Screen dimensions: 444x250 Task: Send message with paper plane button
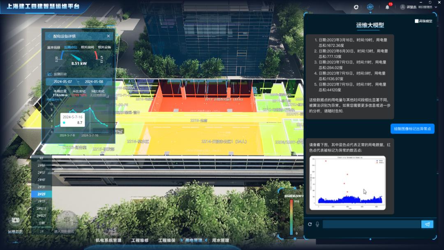(427, 224)
